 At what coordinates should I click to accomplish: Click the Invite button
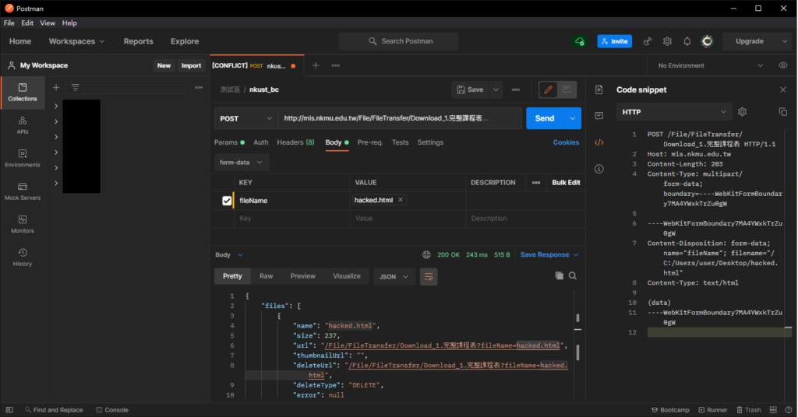(x=614, y=41)
